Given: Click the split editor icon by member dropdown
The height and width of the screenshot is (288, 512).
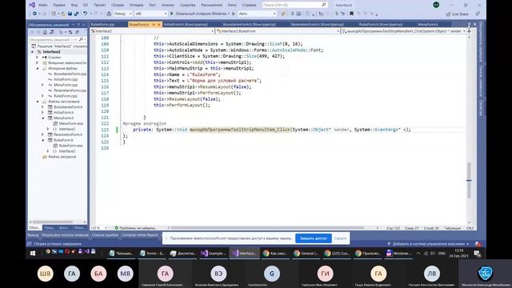Looking at the screenshot, I should tap(470, 31).
